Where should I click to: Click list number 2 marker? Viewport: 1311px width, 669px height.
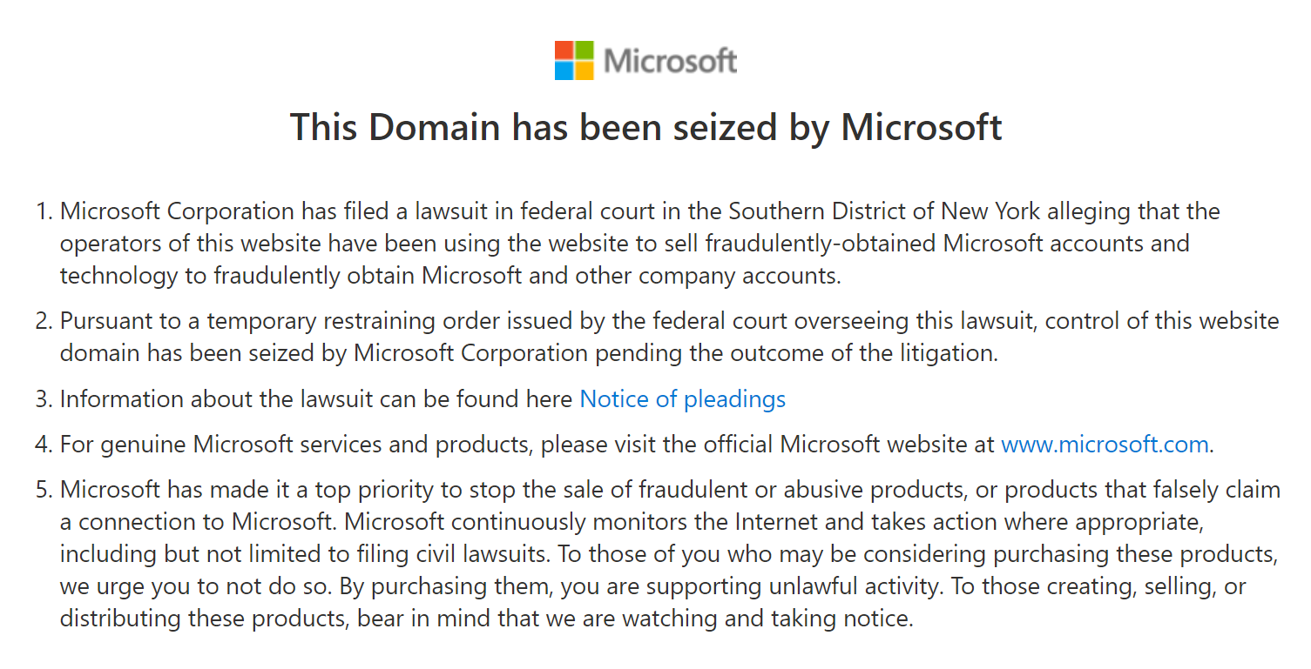click(44, 321)
